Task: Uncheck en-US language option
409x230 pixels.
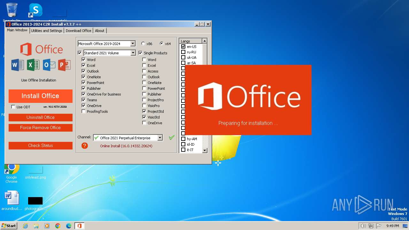Action: pyautogui.click(x=183, y=46)
